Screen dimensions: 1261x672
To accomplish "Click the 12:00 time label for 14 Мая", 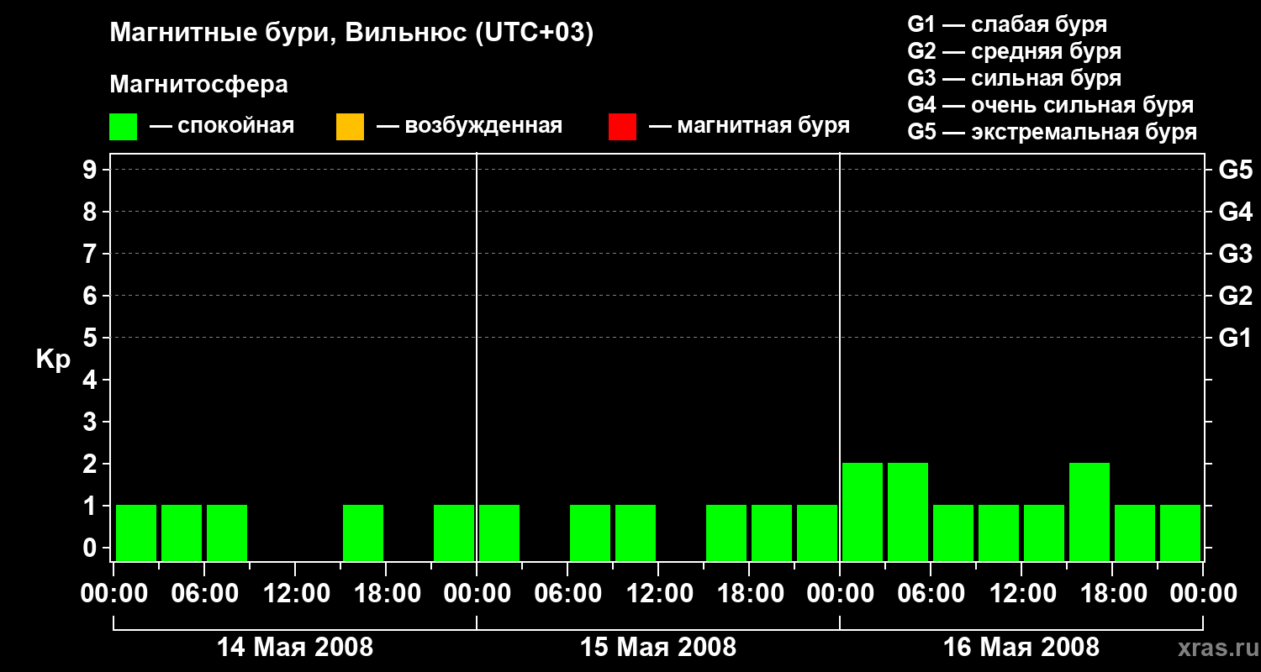I will click(295, 594).
